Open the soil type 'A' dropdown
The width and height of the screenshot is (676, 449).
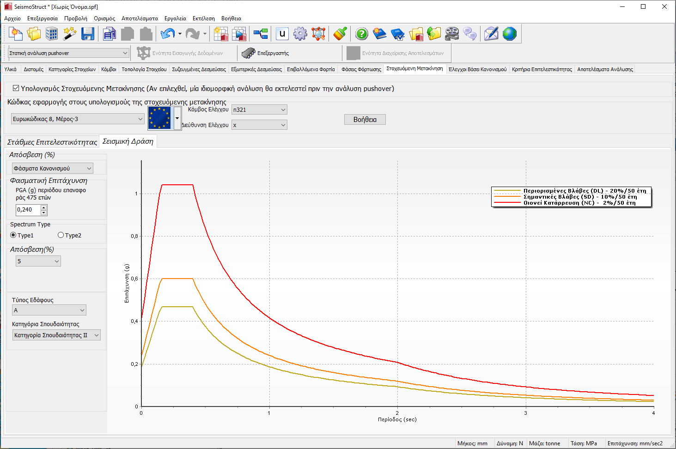click(49, 310)
